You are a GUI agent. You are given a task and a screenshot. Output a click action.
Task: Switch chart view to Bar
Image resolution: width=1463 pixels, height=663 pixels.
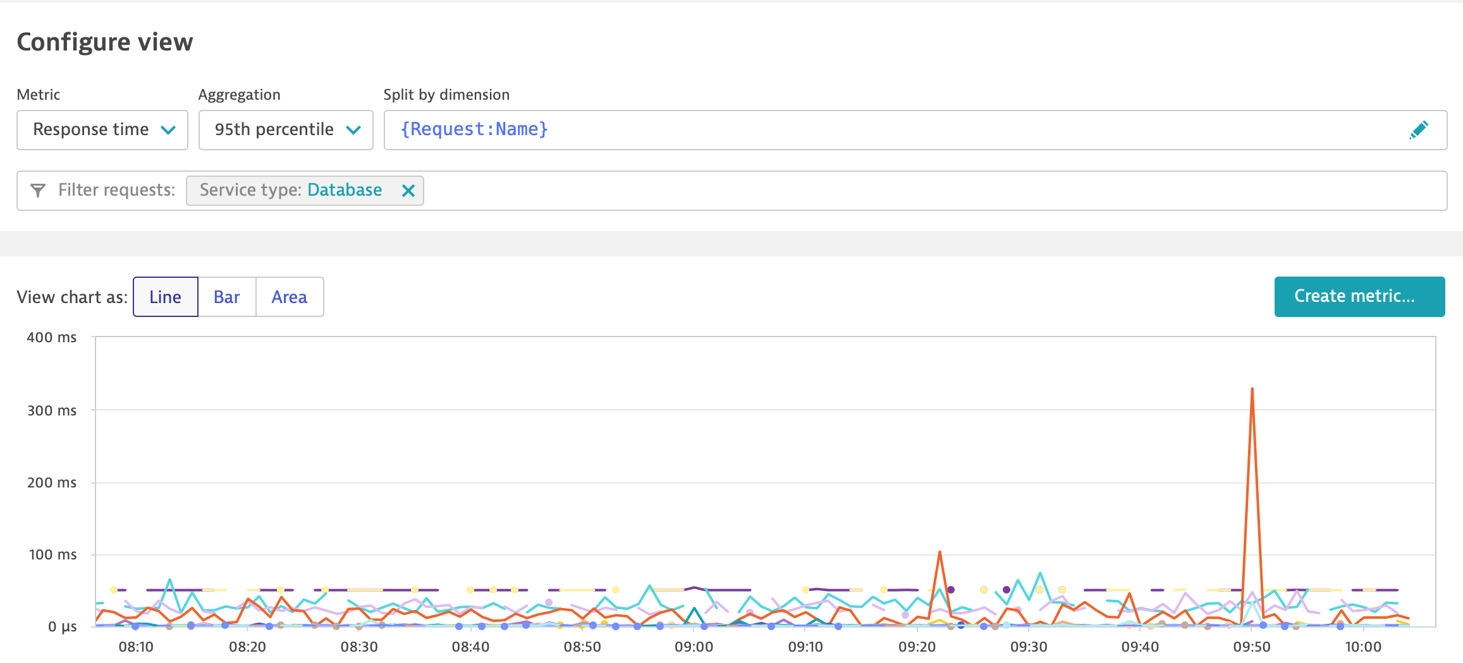pyautogui.click(x=226, y=297)
